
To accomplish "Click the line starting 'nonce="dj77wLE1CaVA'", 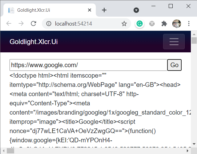I will [83, 131].
